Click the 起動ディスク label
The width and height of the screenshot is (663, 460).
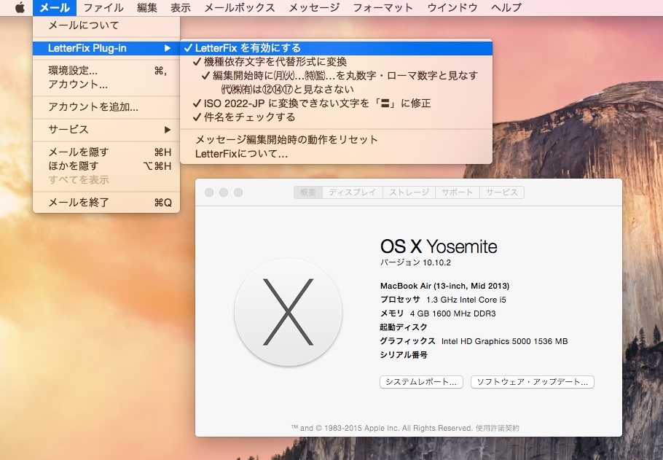point(404,327)
